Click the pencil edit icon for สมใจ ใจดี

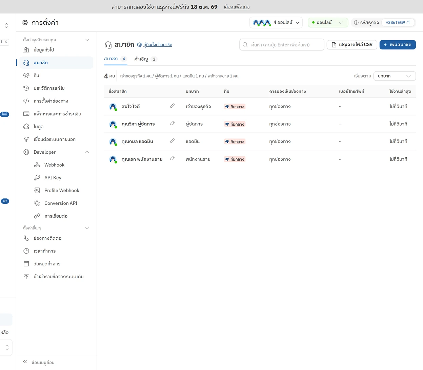[173, 106]
